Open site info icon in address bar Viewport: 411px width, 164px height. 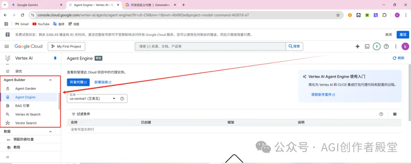(32, 15)
